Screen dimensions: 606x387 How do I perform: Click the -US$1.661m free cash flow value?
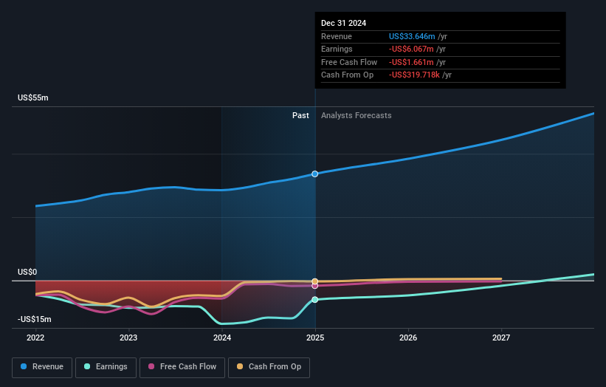411,62
